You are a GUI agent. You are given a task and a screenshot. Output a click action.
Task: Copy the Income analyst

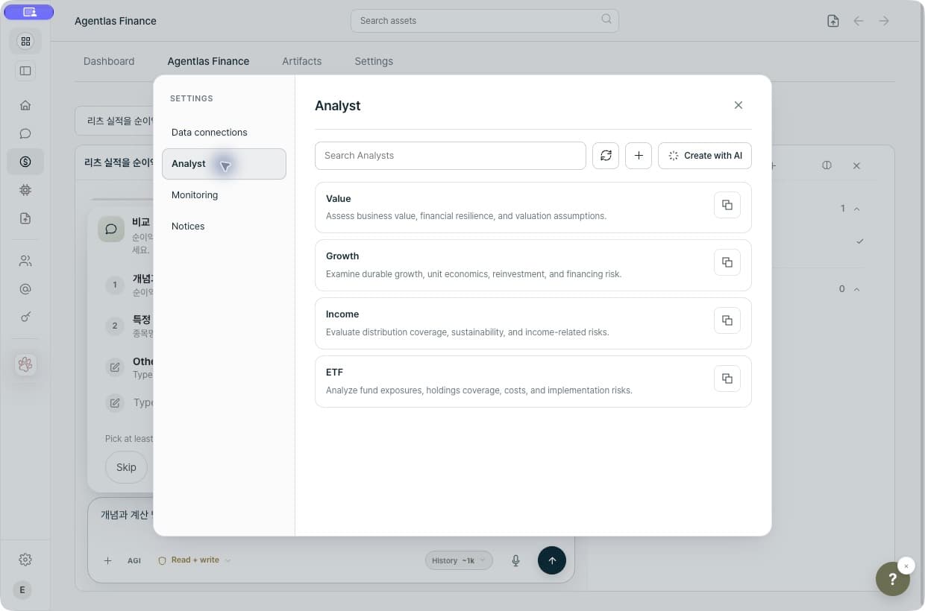pos(727,320)
